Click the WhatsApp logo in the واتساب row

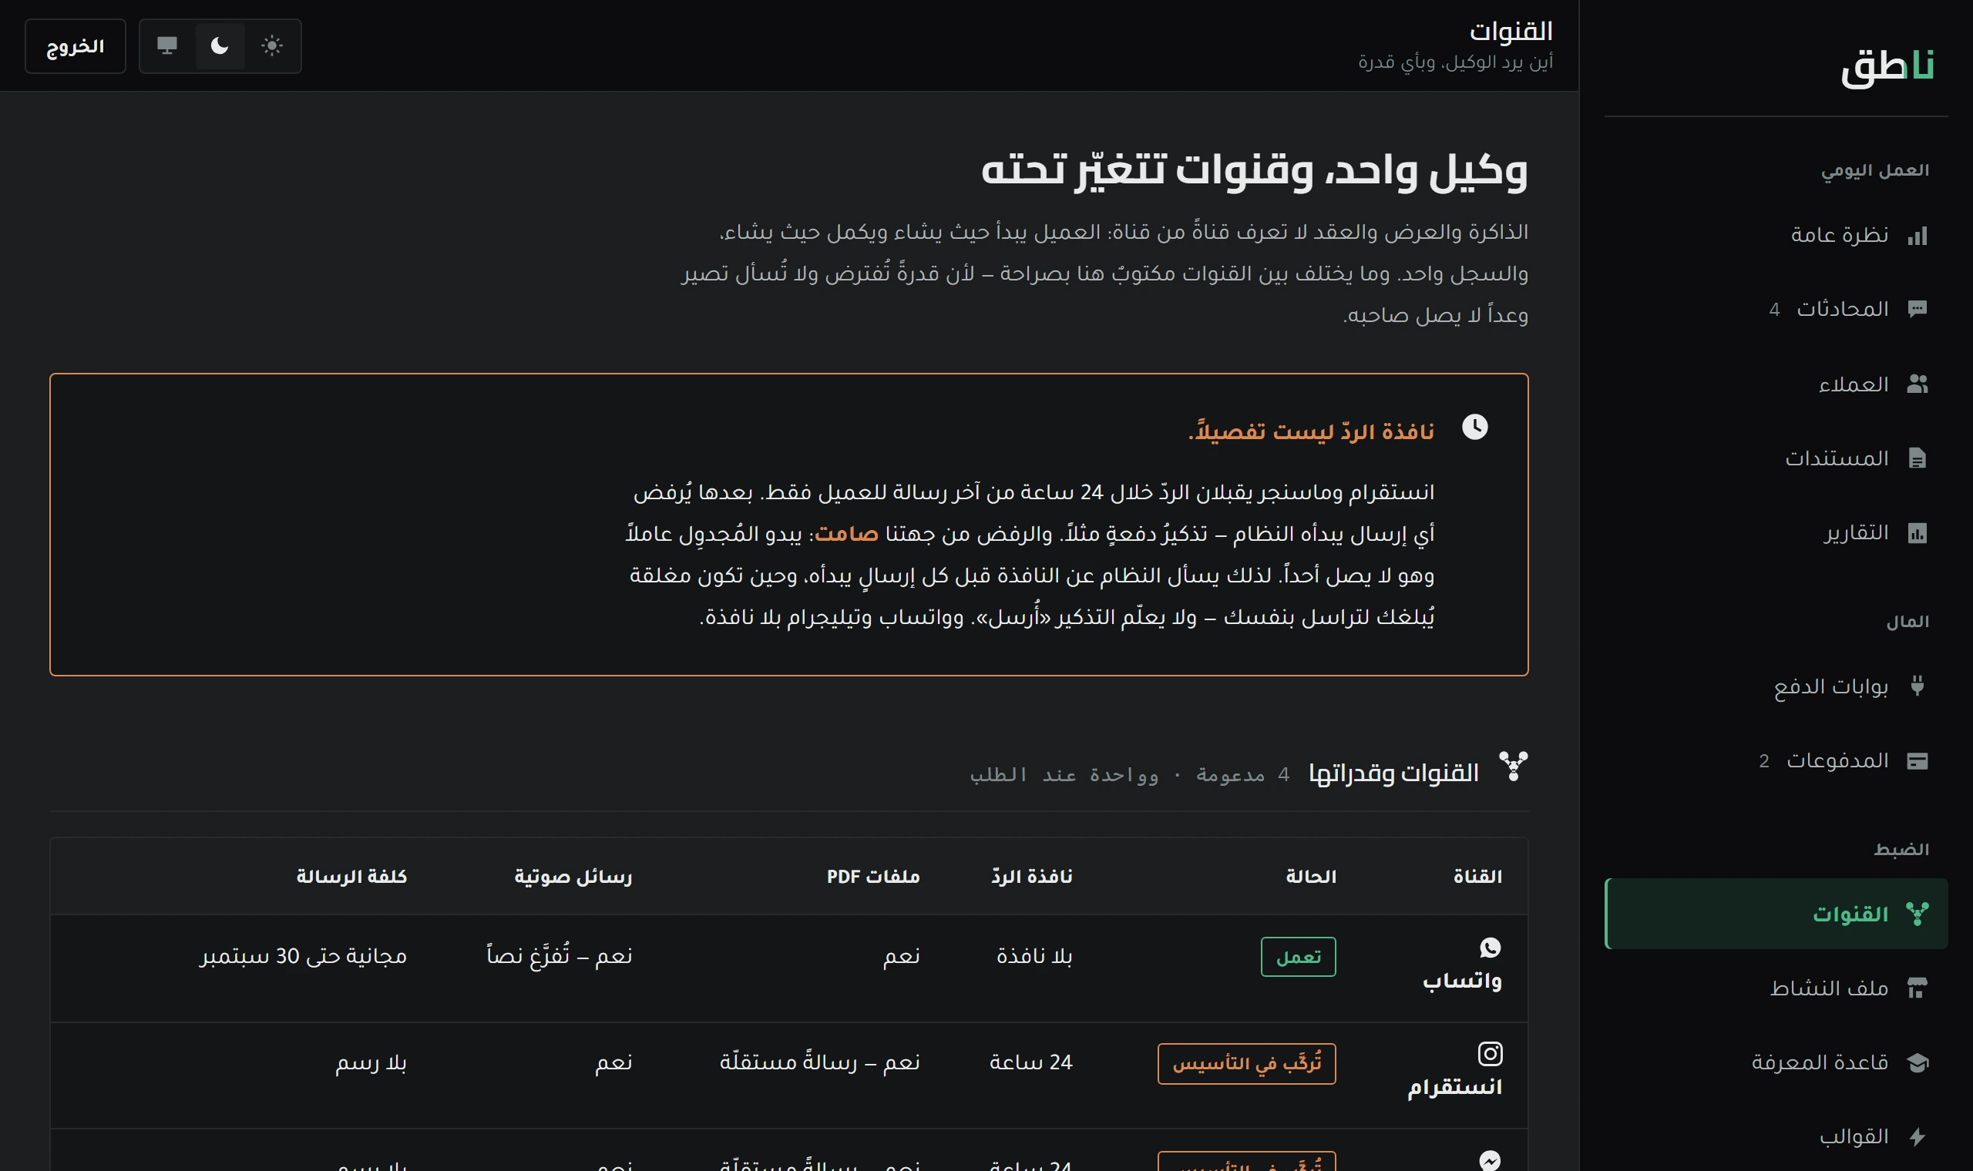1489,947
